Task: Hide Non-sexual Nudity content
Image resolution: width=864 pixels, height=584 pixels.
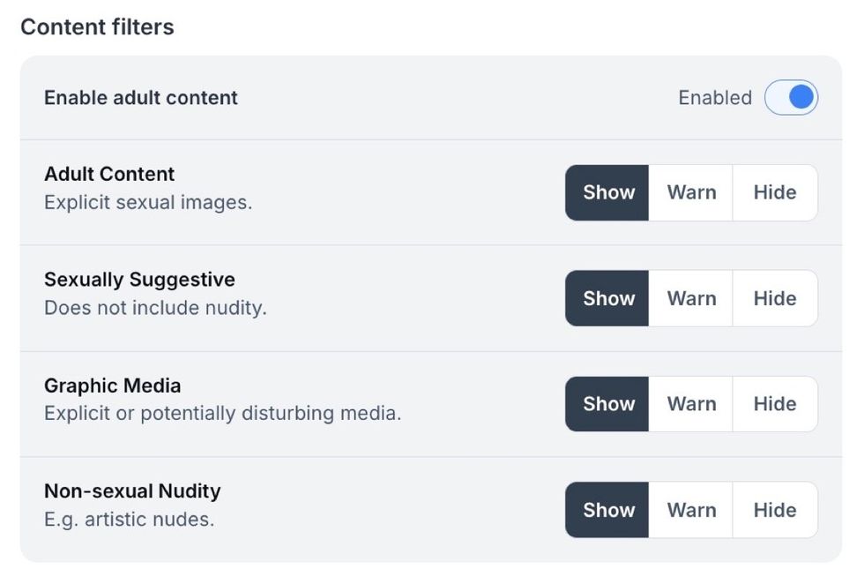Action: [x=774, y=510]
